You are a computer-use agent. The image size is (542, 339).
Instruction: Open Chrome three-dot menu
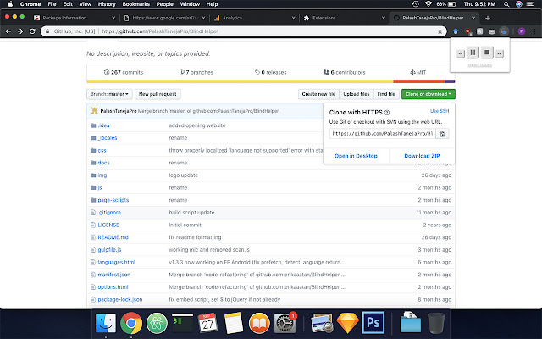pos(534,31)
